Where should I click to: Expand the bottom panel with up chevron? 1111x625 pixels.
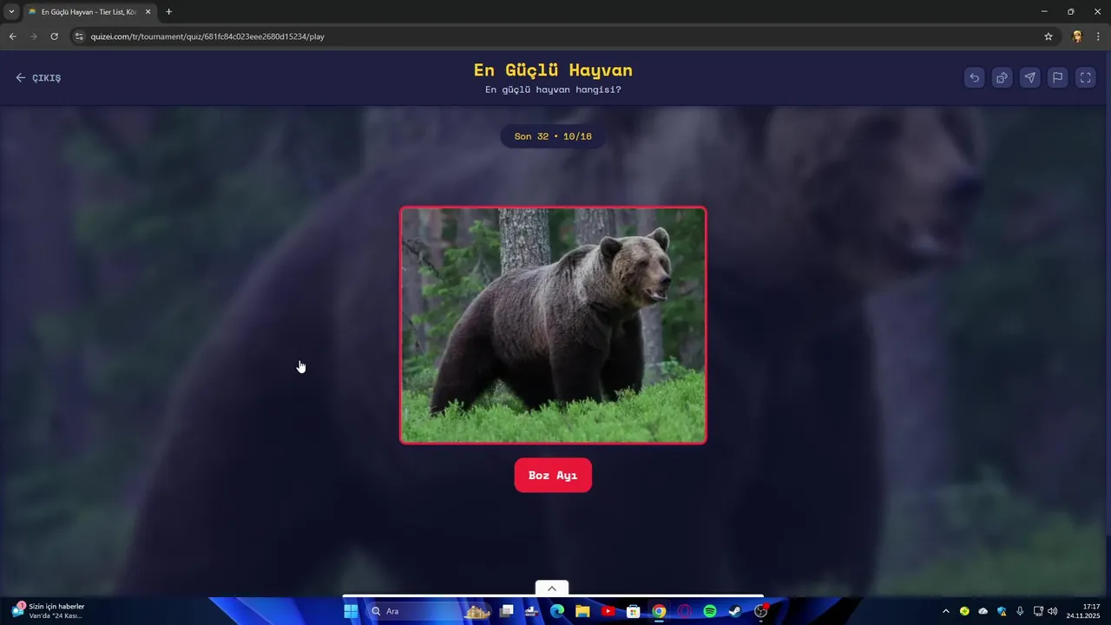pyautogui.click(x=552, y=588)
